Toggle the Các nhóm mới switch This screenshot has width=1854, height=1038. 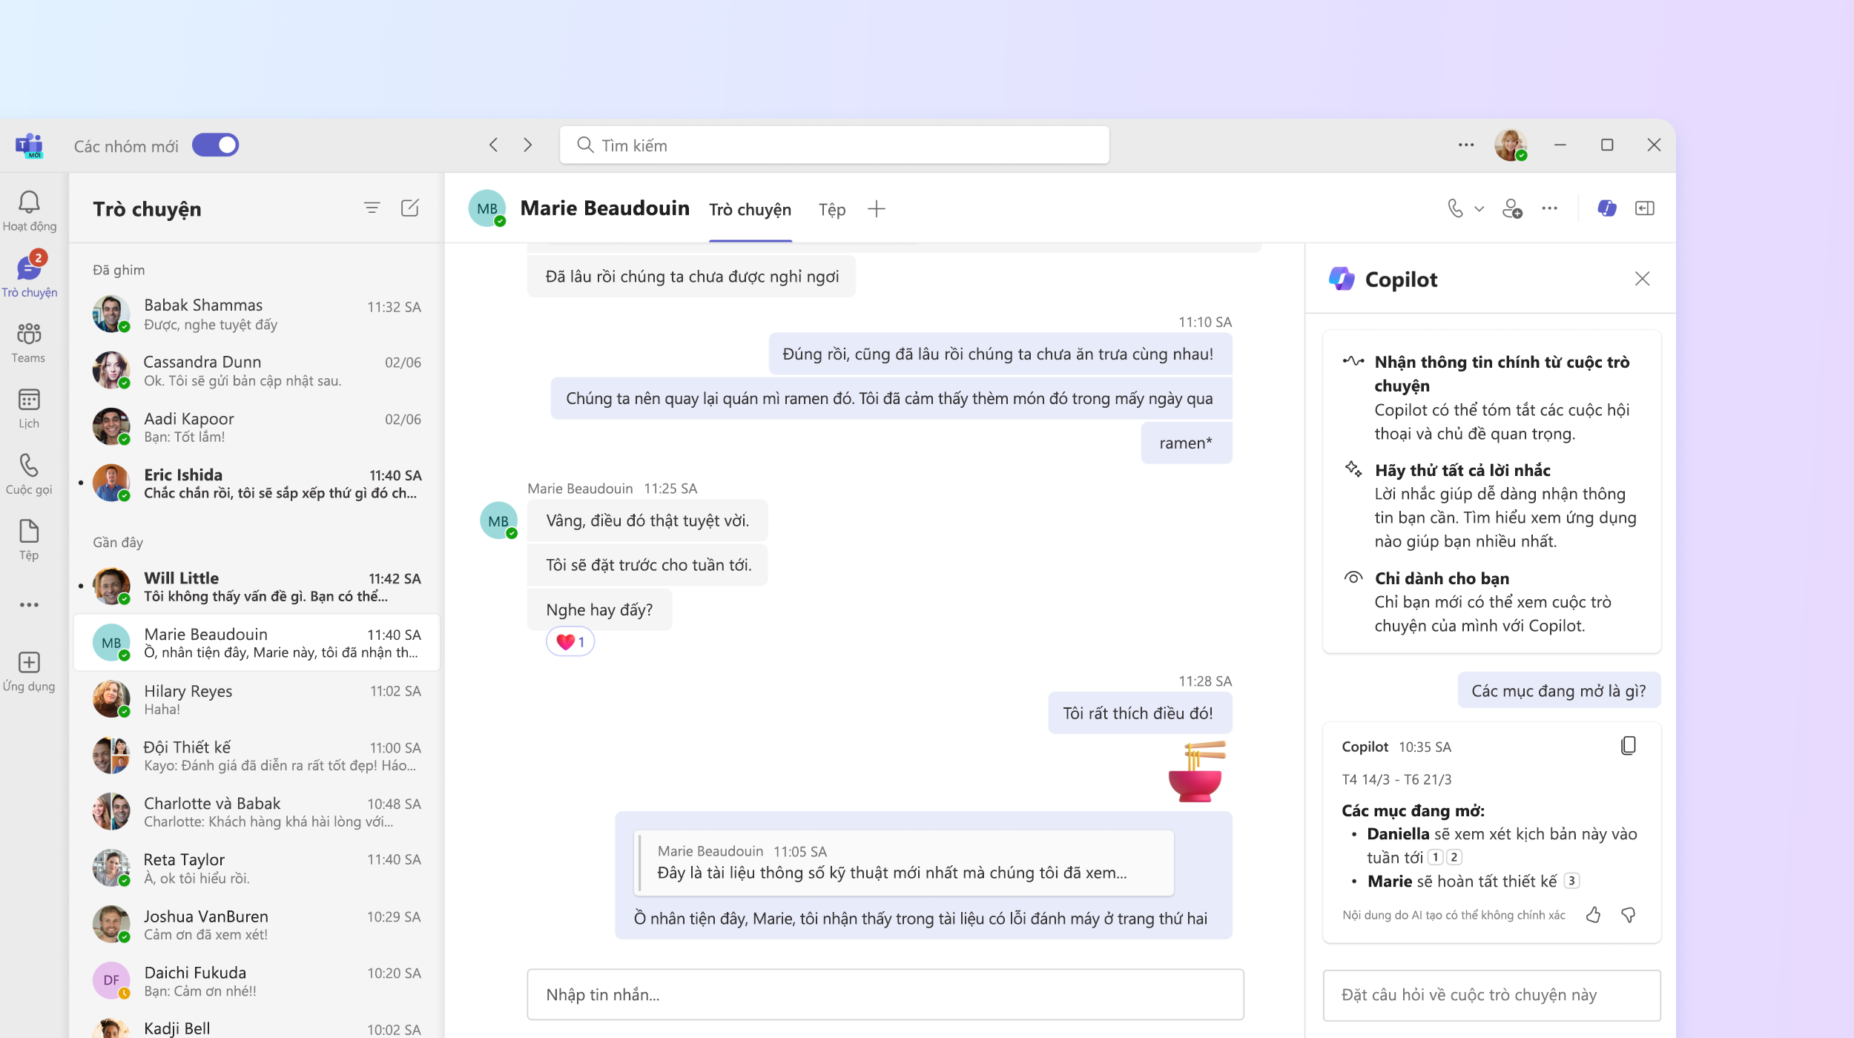pyautogui.click(x=215, y=145)
